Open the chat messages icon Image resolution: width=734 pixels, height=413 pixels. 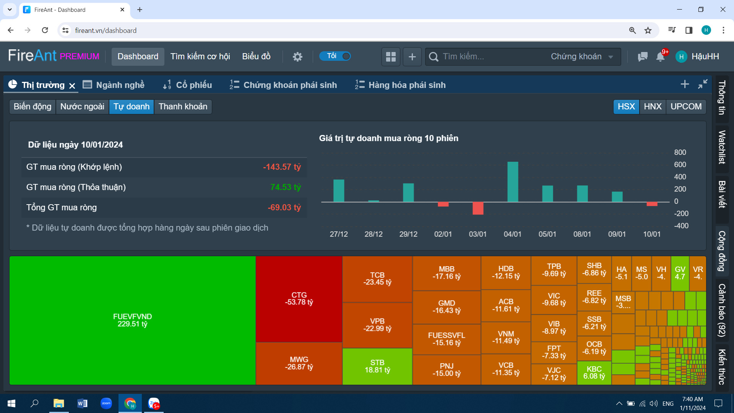tap(643, 57)
